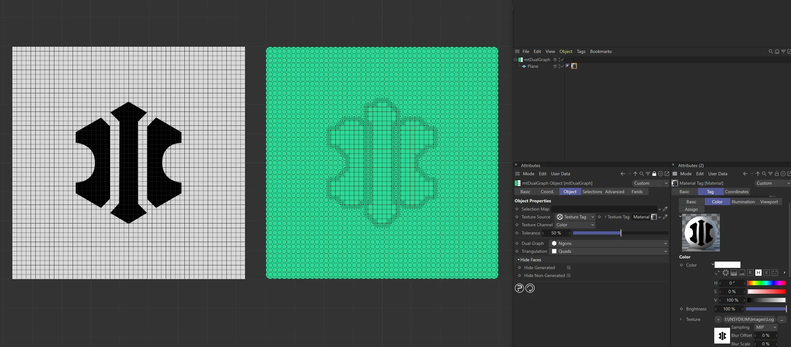The height and width of the screenshot is (347, 791).
Task: Click the texture browse button
Action: (782, 319)
